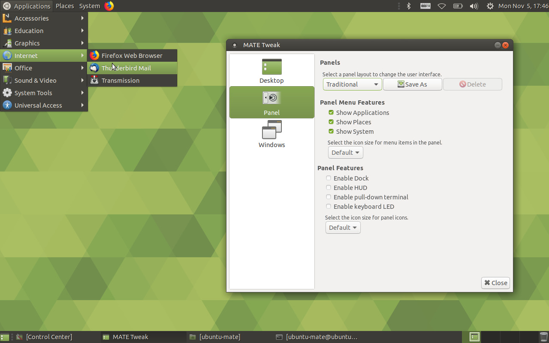Close MATE Tweak with the Close button

coord(495,283)
